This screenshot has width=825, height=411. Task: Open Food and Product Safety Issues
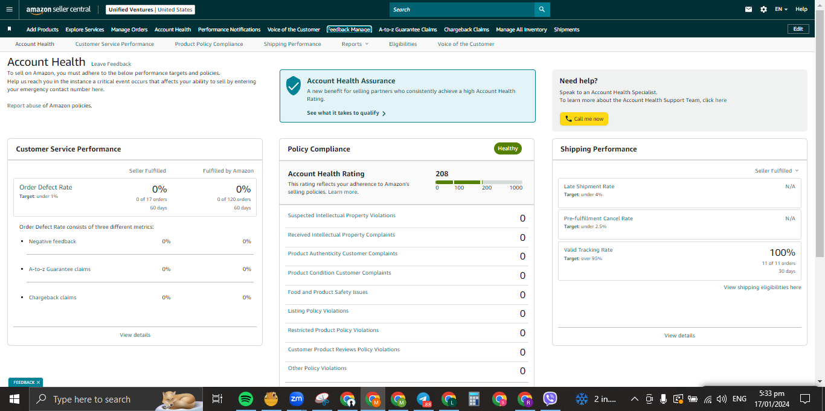[x=328, y=292]
